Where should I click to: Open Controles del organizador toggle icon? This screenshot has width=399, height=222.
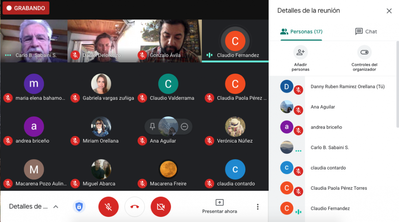pyautogui.click(x=364, y=53)
